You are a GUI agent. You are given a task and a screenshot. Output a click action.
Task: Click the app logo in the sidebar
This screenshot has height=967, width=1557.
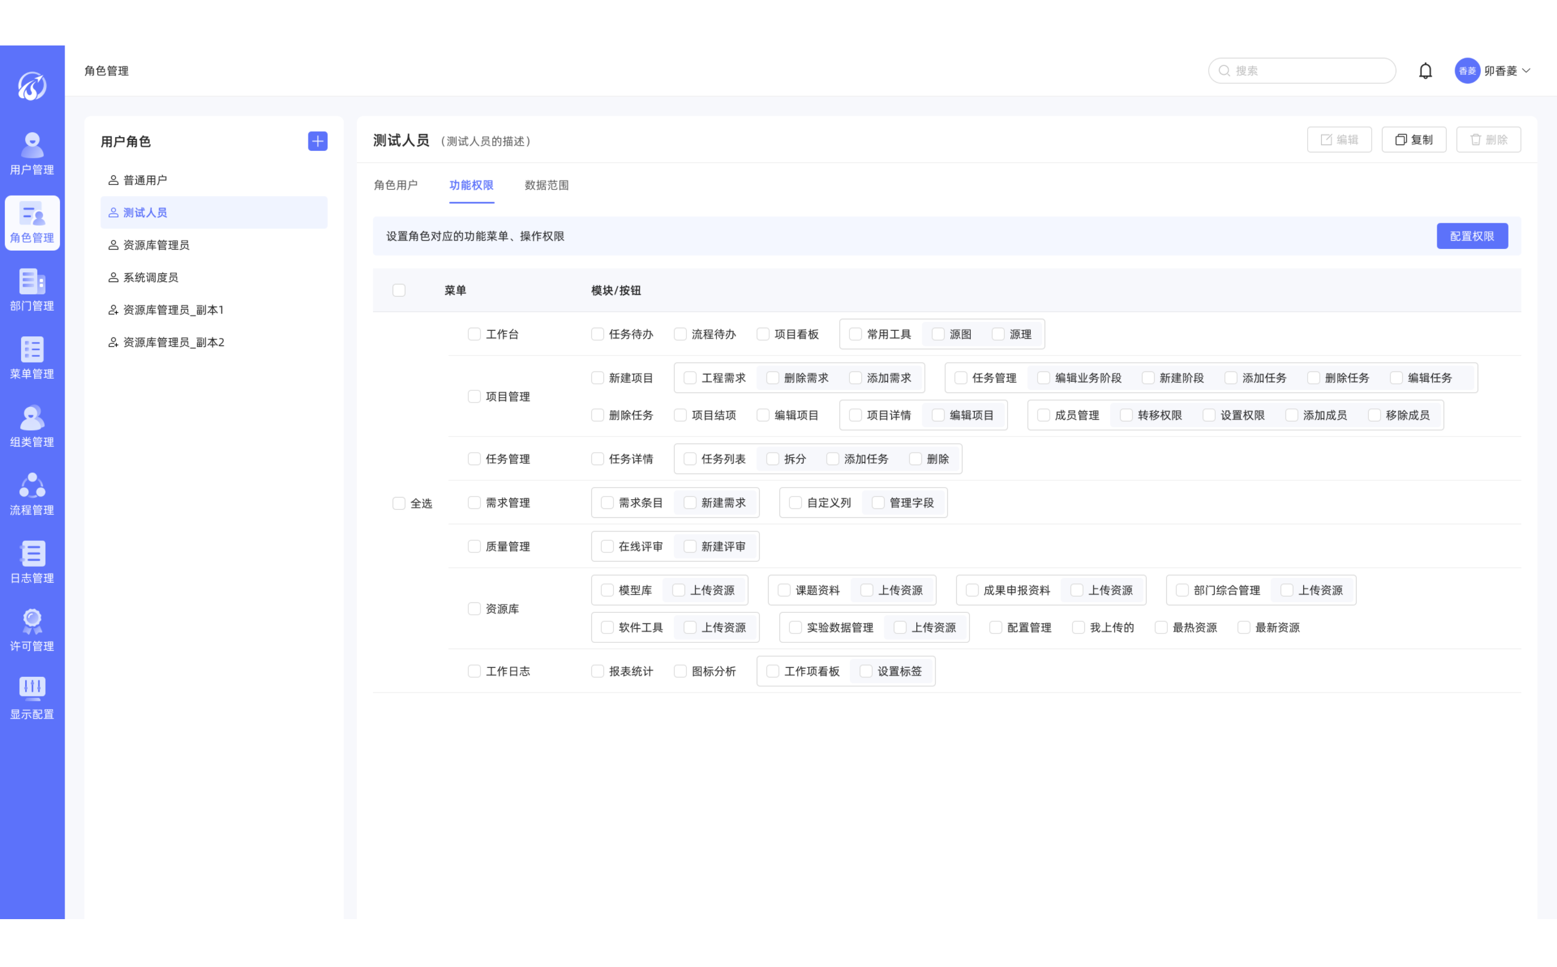pyautogui.click(x=32, y=86)
